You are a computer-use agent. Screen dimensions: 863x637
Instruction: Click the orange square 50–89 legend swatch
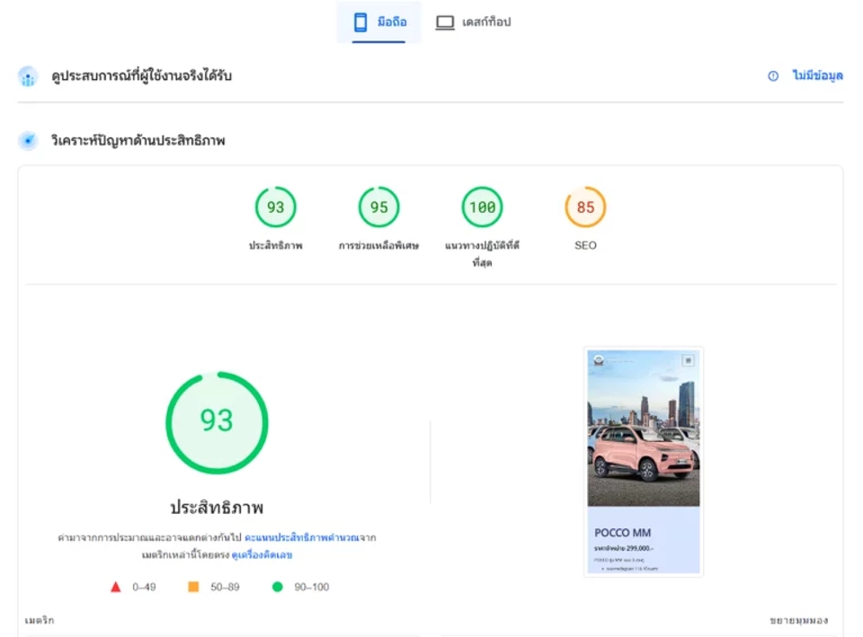click(x=193, y=587)
